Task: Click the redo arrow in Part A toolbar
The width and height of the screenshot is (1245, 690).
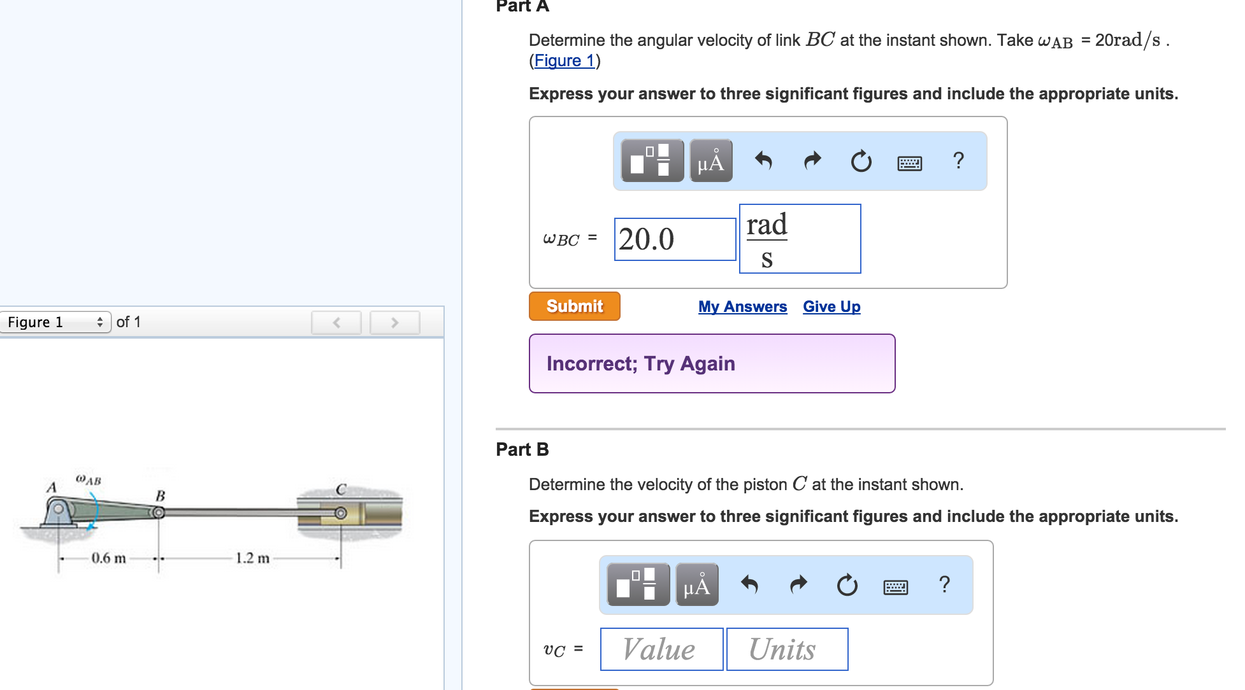Action: tap(812, 162)
